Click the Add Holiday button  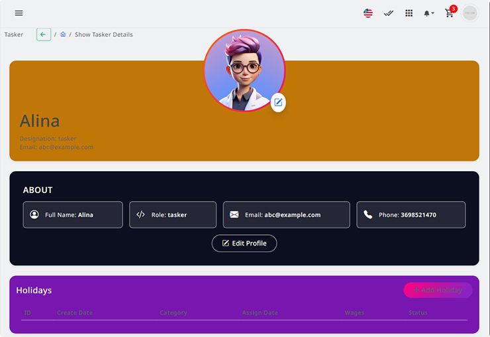point(438,290)
